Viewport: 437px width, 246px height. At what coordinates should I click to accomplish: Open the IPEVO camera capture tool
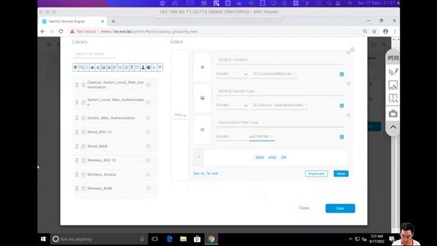point(393,113)
